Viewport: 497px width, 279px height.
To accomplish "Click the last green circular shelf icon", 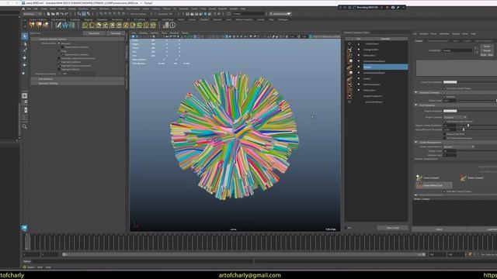I will click(153, 25).
